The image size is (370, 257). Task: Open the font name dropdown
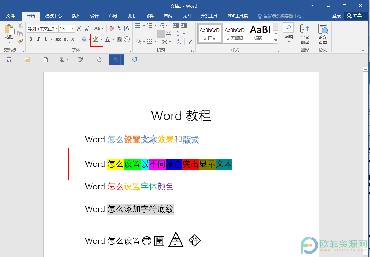(x=56, y=29)
